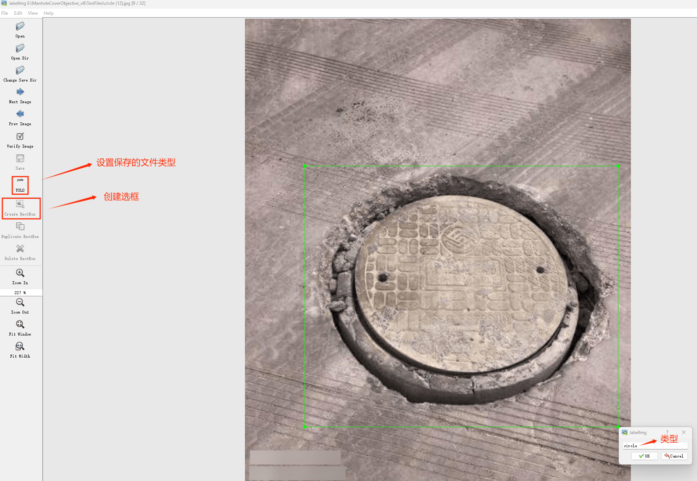Save the annotation with Save icon
The height and width of the screenshot is (481, 697).
click(20, 159)
